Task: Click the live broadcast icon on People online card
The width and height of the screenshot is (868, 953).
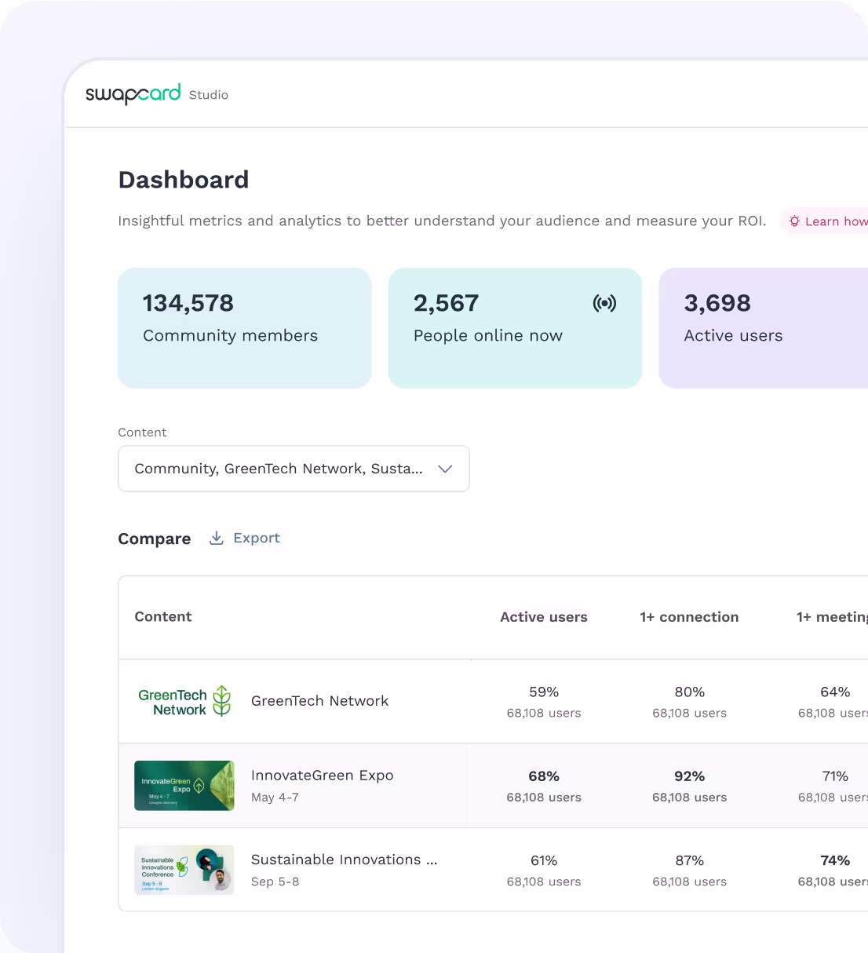Action: (x=604, y=303)
